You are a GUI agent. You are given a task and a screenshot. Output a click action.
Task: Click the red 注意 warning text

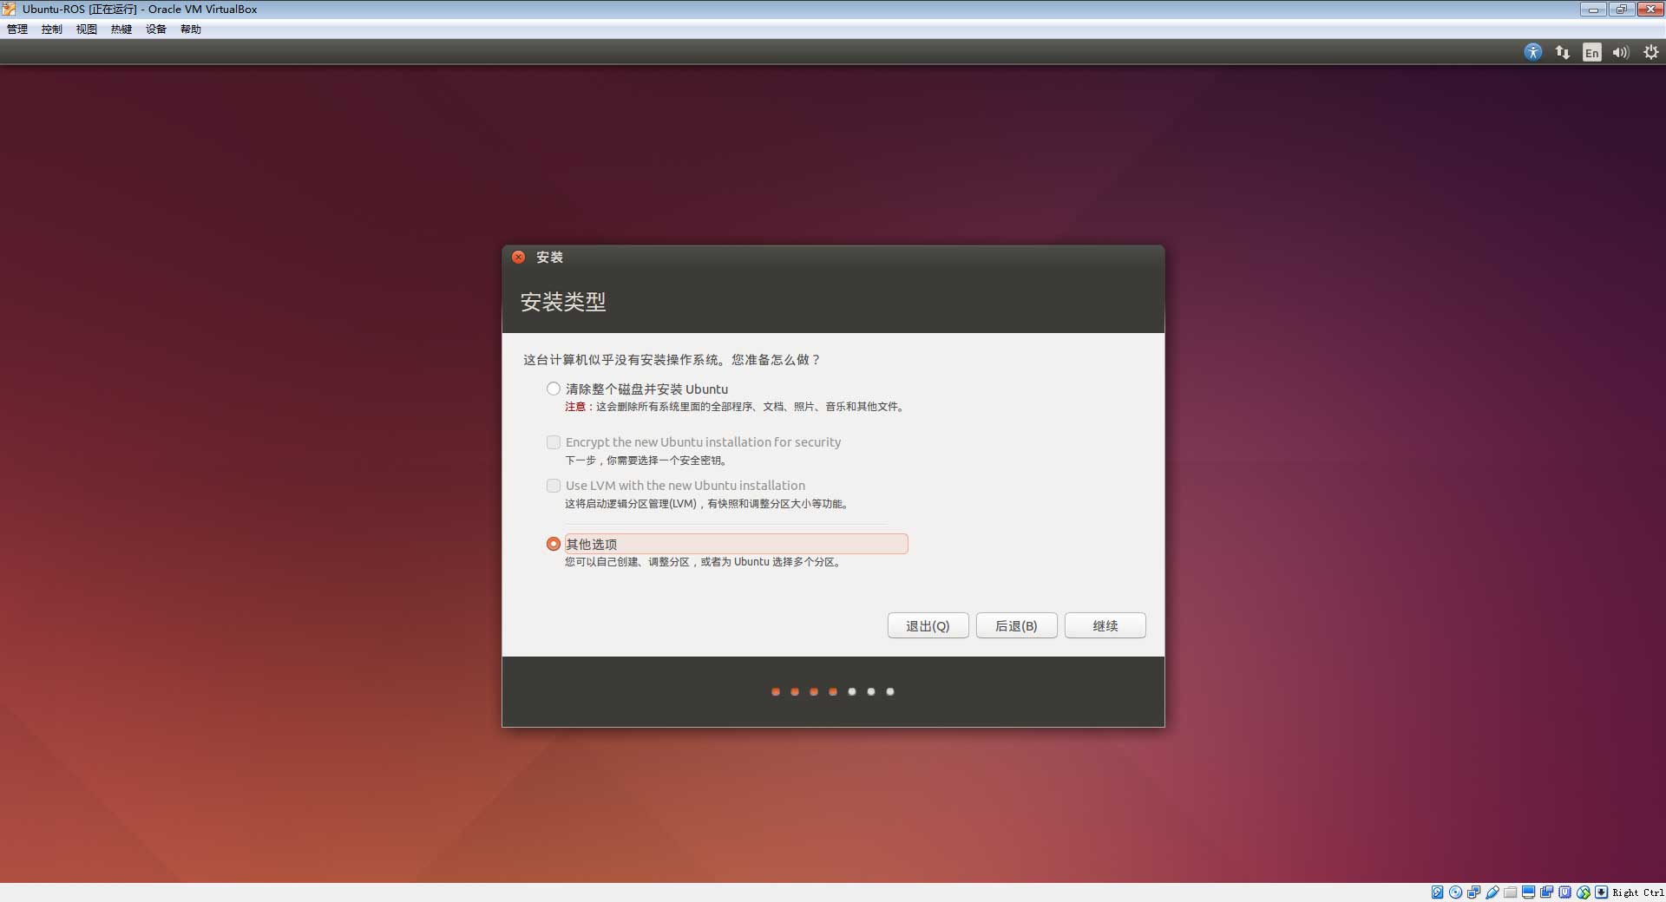(x=576, y=407)
